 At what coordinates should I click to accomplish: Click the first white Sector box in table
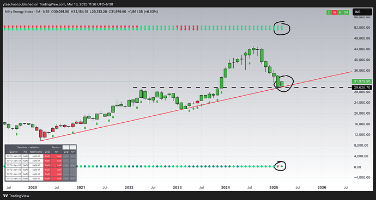(x=66, y=147)
